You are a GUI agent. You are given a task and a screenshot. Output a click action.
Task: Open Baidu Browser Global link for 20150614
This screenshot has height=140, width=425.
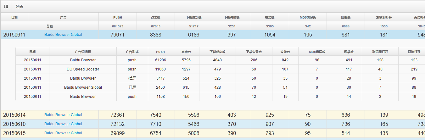pos(63,115)
